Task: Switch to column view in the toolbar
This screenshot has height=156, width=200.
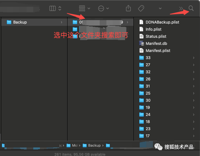Action: [52, 8]
